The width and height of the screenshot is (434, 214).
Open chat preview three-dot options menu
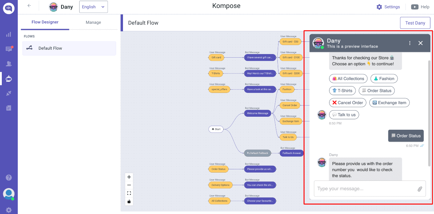(410, 43)
